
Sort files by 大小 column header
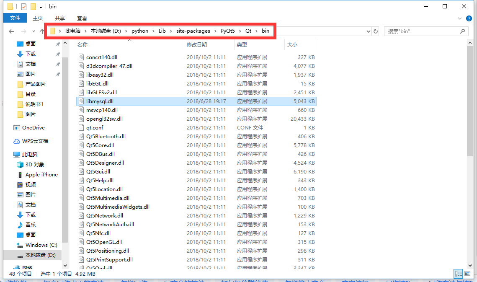pos(292,45)
